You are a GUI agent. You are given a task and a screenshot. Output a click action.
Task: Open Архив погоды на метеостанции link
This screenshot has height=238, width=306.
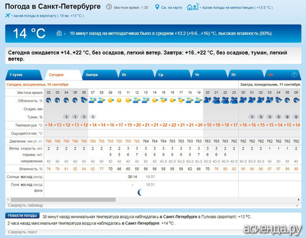[x=237, y=7]
